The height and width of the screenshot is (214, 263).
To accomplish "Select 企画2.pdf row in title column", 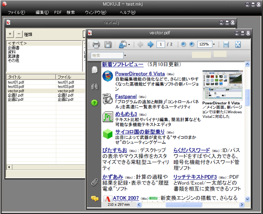I will [x=31, y=99].
